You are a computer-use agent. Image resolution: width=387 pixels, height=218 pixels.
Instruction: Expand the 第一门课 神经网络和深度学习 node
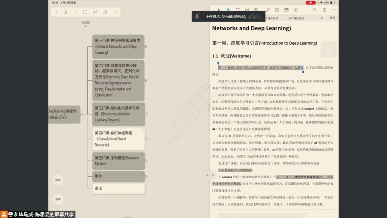[x=146, y=47]
